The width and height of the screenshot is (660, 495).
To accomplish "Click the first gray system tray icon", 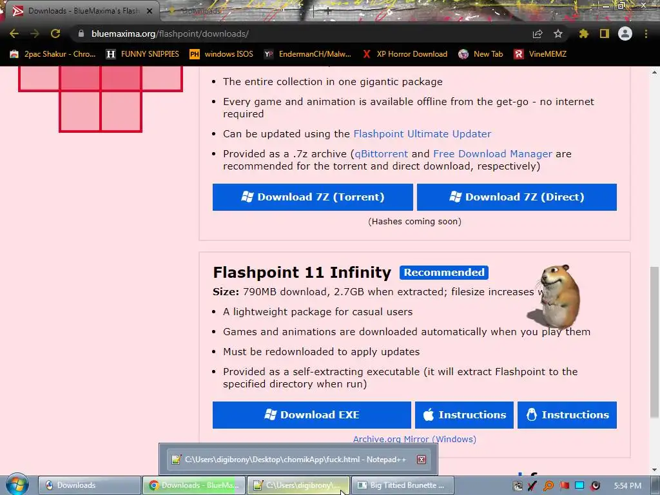I will 518,486.
